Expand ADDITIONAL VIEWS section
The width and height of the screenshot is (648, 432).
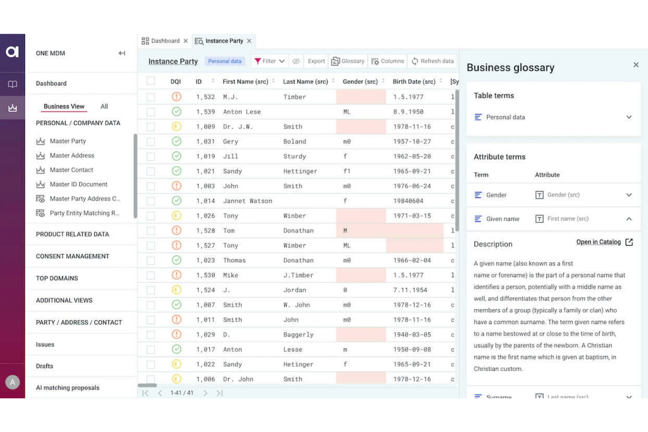[64, 300]
